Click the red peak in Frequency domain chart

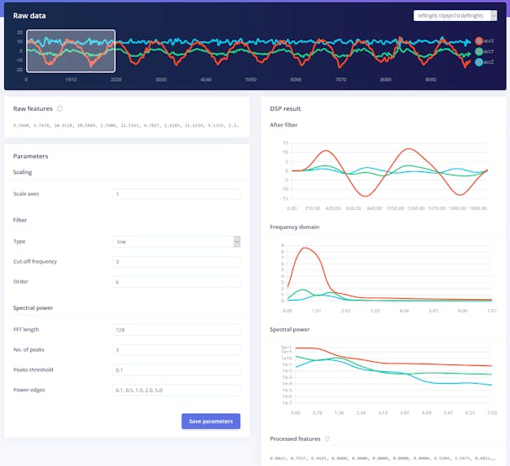[x=305, y=248]
